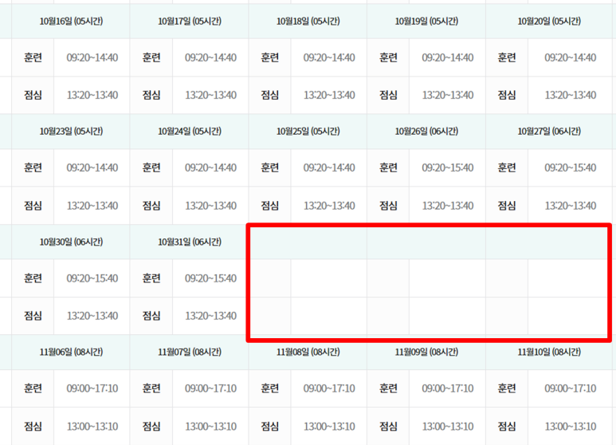Click 점심 time 13:00~13:10 under 11월08일
The height and width of the screenshot is (445, 616).
(x=329, y=426)
